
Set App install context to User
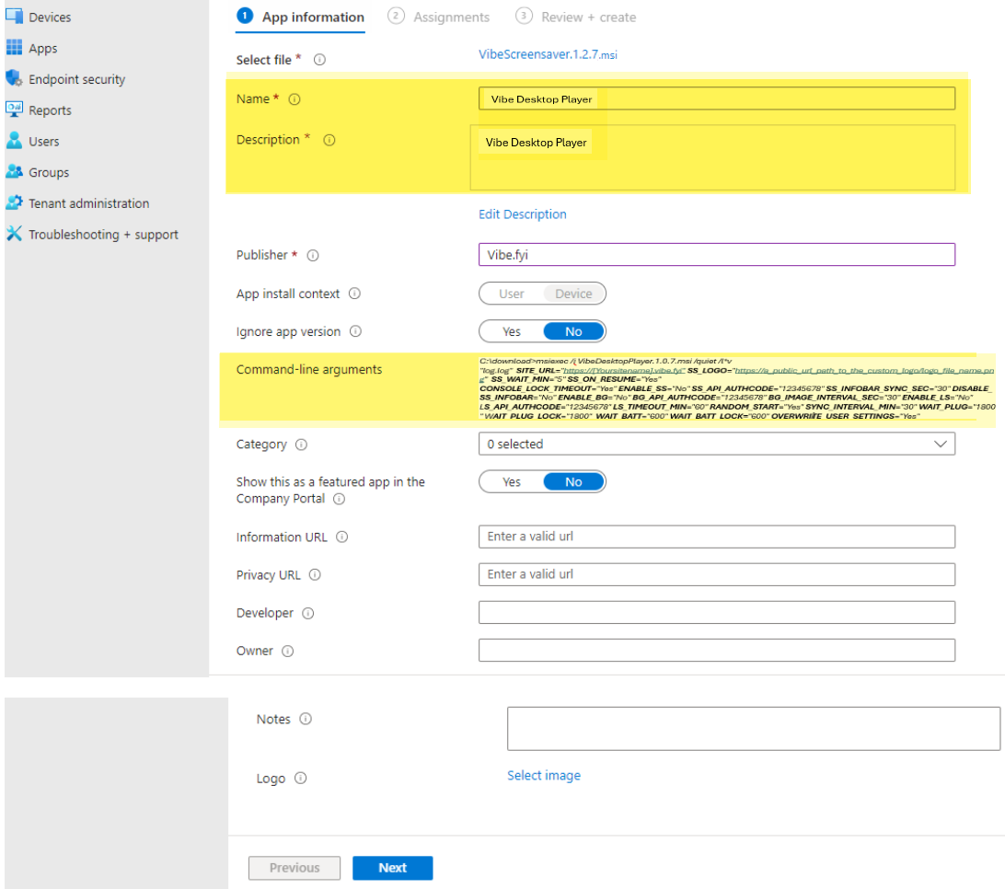(x=512, y=294)
